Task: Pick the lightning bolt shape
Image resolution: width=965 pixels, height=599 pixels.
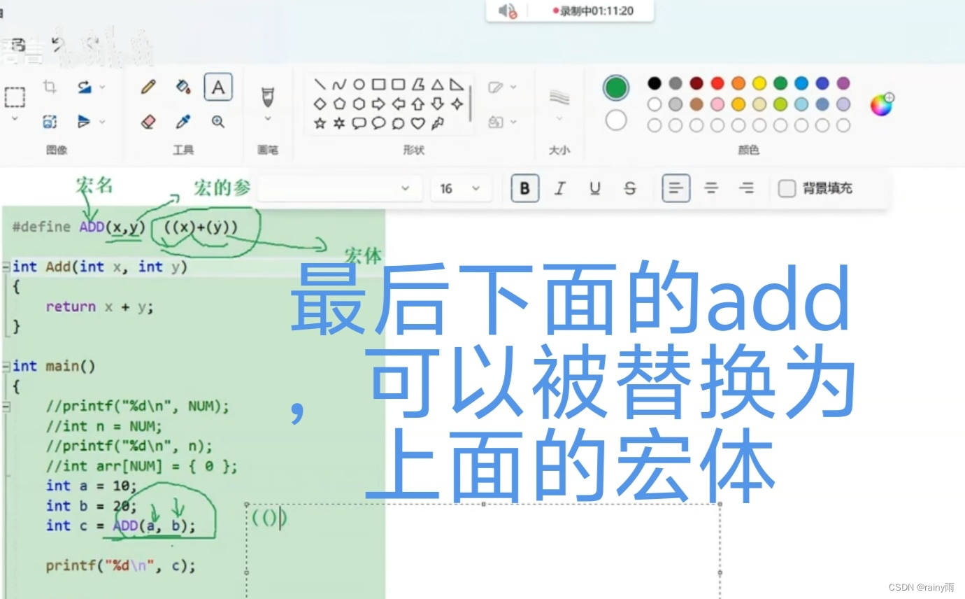Action: tap(438, 124)
